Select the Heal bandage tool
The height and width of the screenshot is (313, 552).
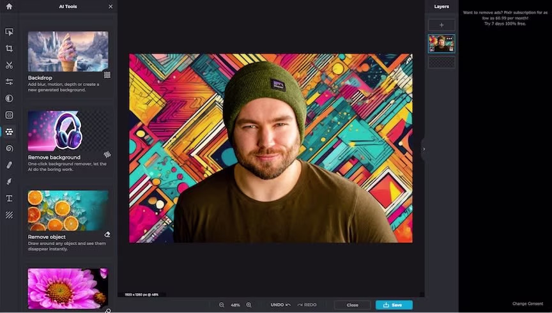click(9, 165)
